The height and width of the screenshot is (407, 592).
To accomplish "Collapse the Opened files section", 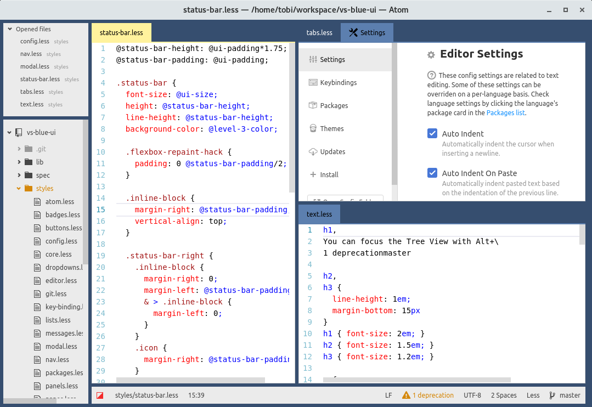I will pos(10,29).
